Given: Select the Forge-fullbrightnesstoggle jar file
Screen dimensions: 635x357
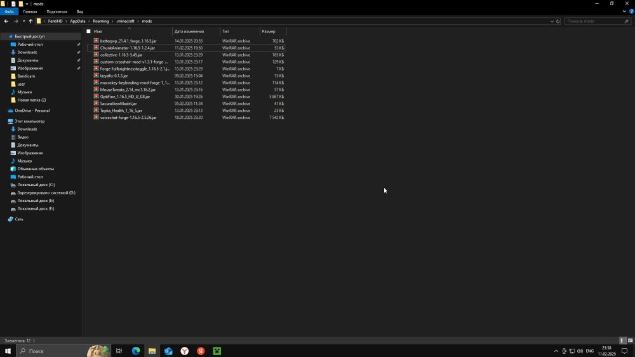Looking at the screenshot, I should pyautogui.click(x=135, y=69).
